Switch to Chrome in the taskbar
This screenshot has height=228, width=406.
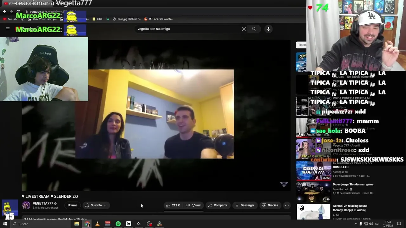[87, 224]
